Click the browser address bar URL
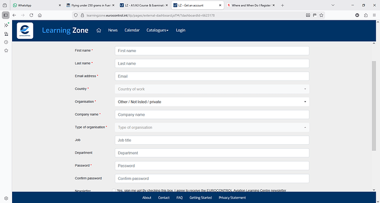The image size is (380, 203). click(x=150, y=15)
